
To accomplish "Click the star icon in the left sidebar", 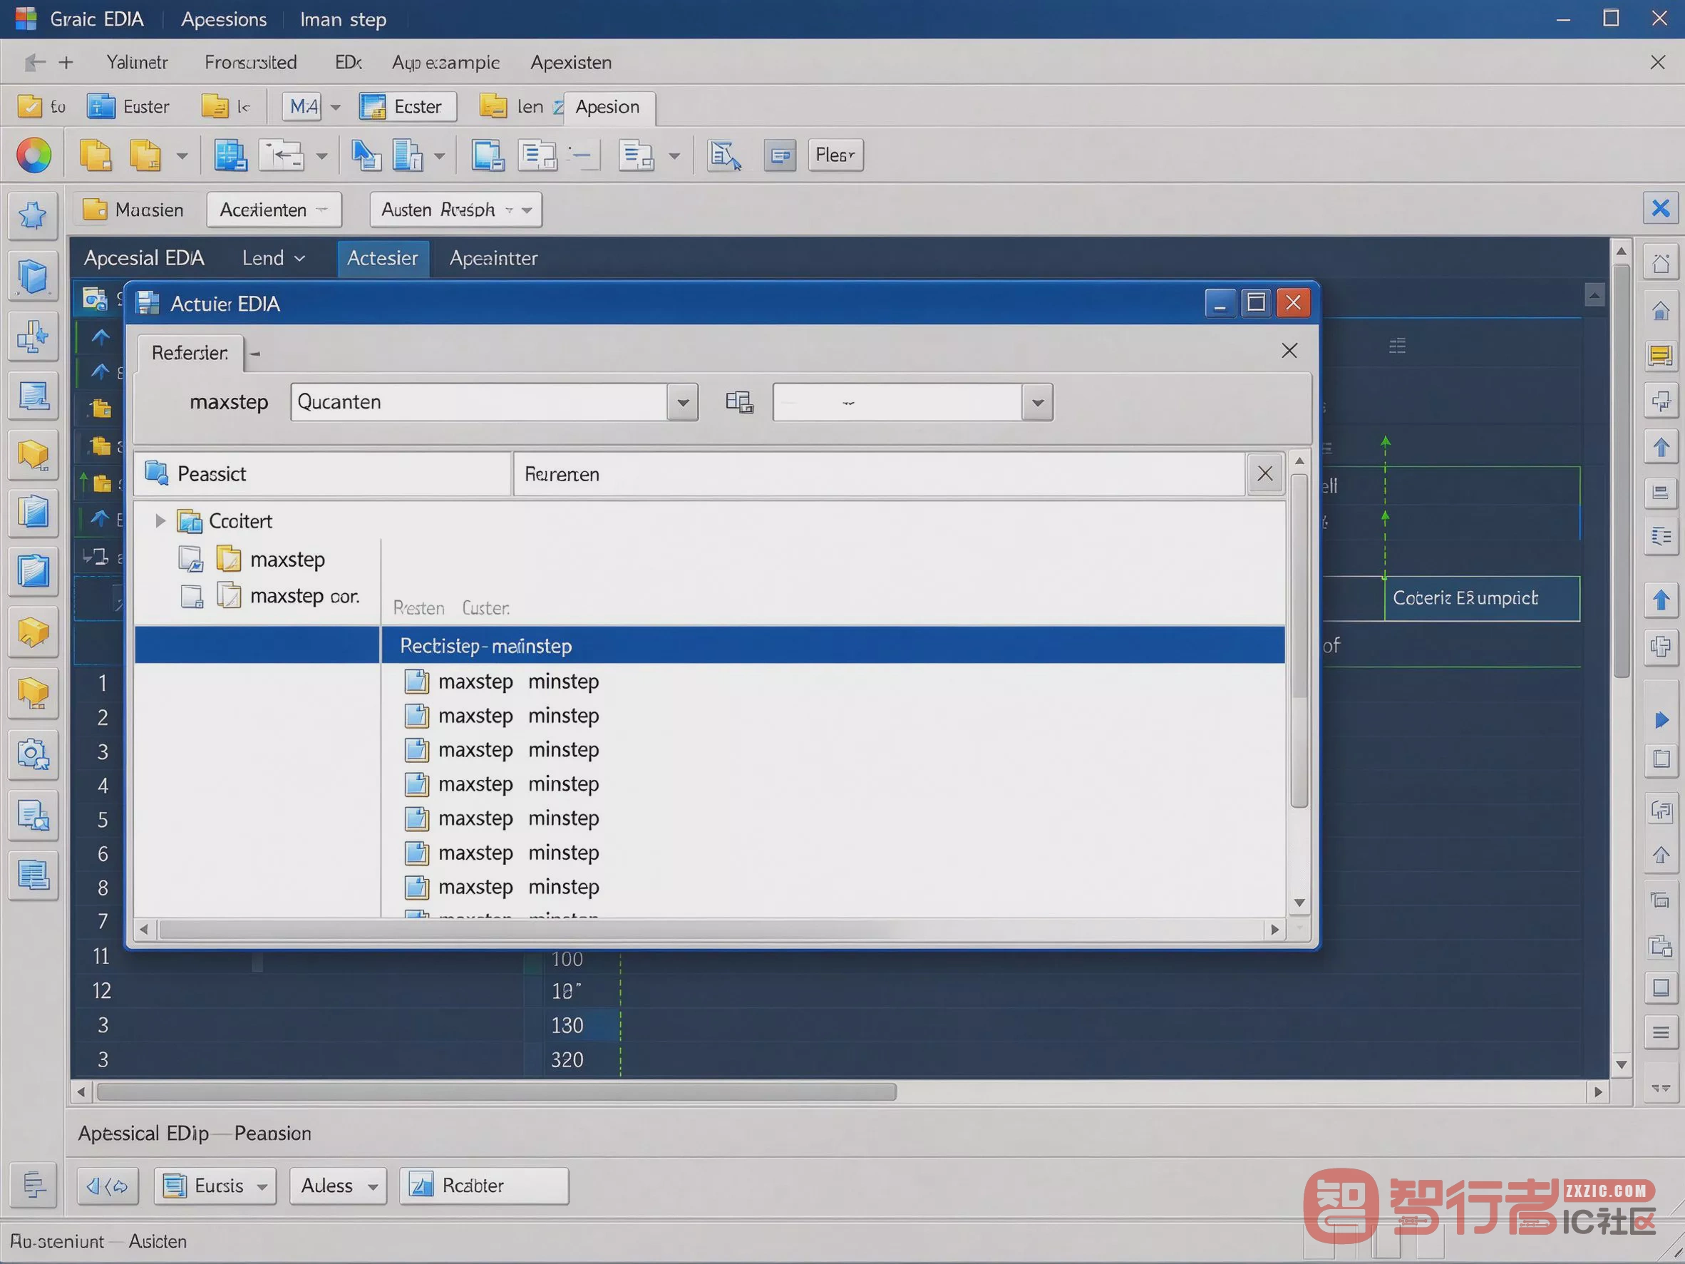I will [33, 215].
